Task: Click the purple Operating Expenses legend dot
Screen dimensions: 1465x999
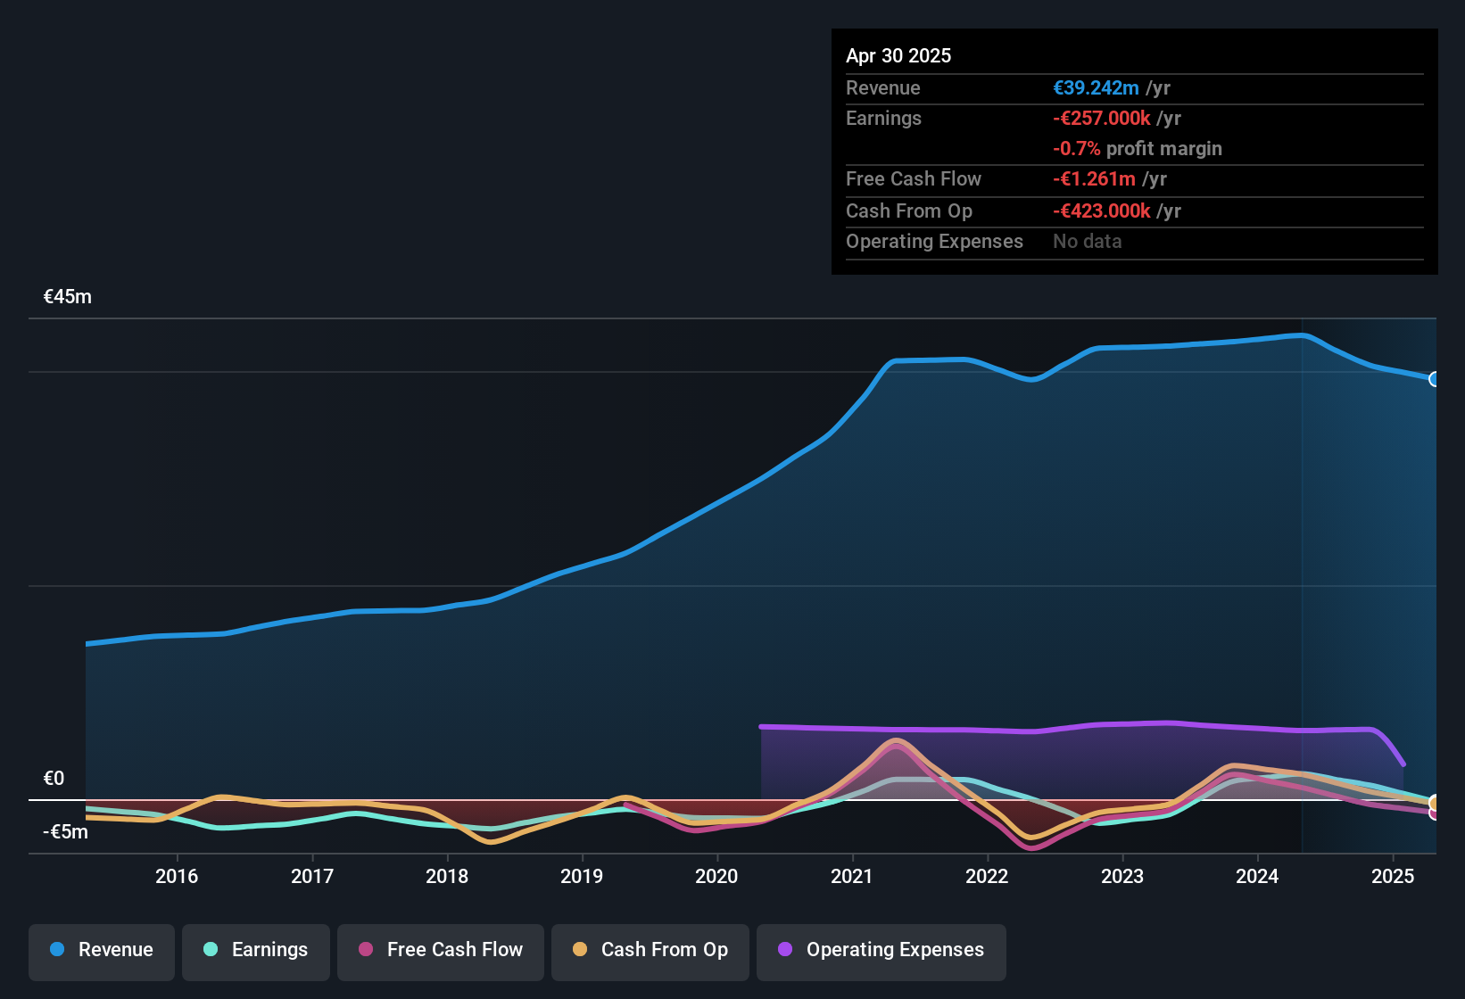Action: [785, 950]
